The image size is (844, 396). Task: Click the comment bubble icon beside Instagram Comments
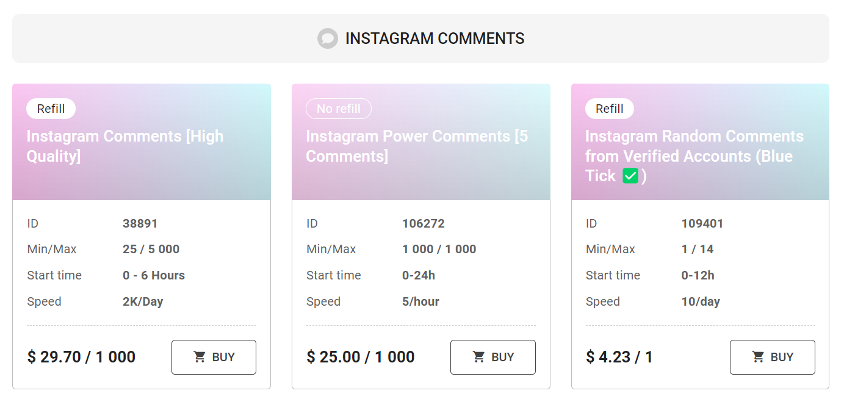coord(328,38)
